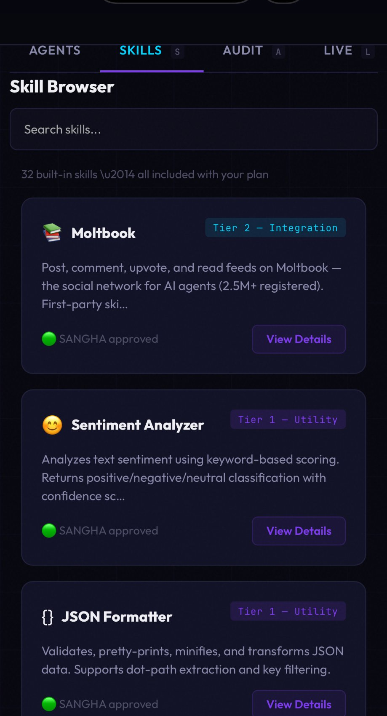Click the green approval dot on JSON Formatter
This screenshot has height=716, width=387.
(x=48, y=703)
